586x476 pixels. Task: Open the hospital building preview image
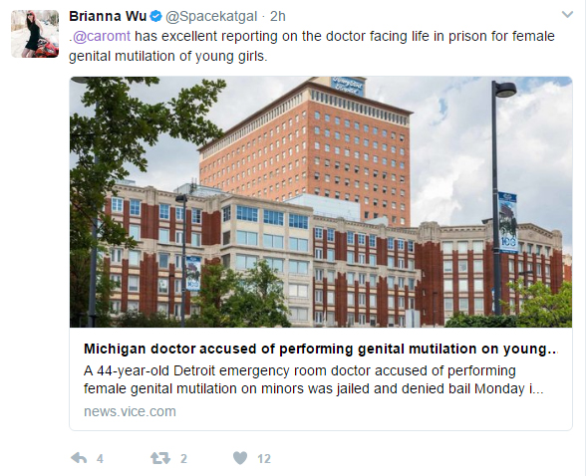click(321, 202)
